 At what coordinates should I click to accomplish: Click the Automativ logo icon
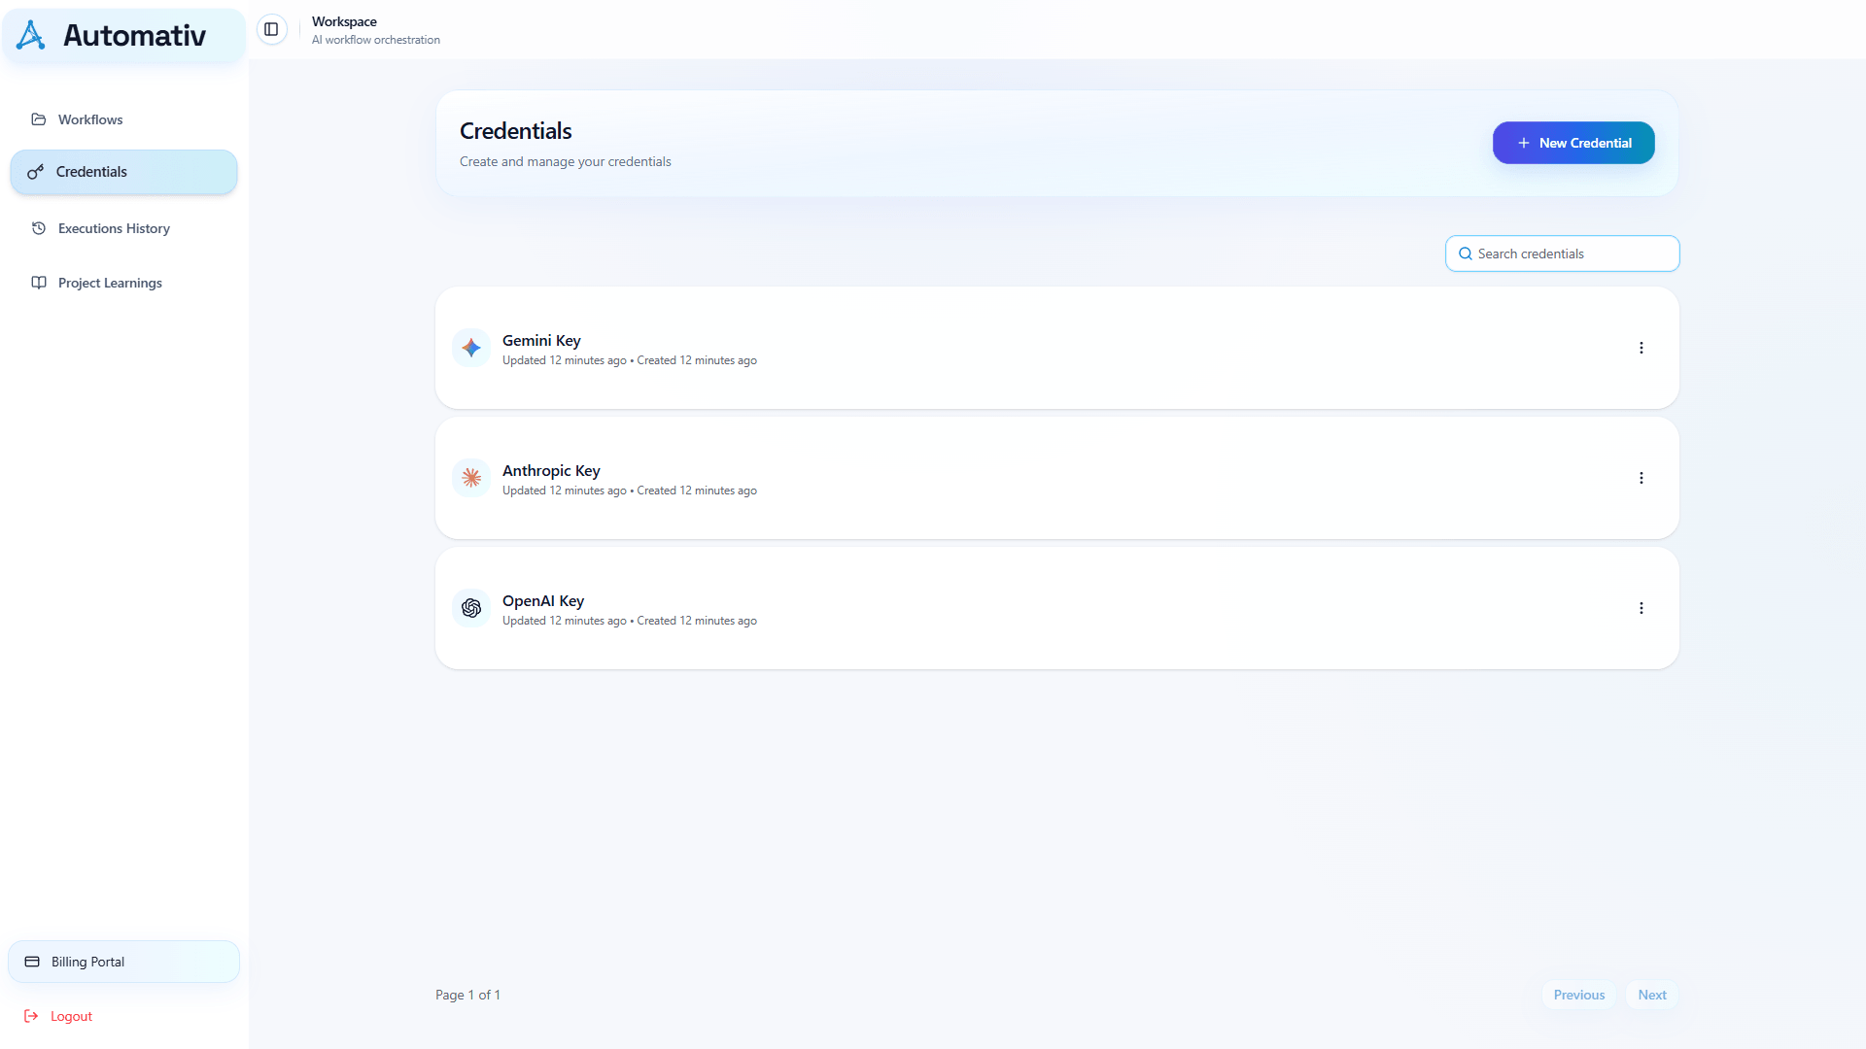pos(31,35)
